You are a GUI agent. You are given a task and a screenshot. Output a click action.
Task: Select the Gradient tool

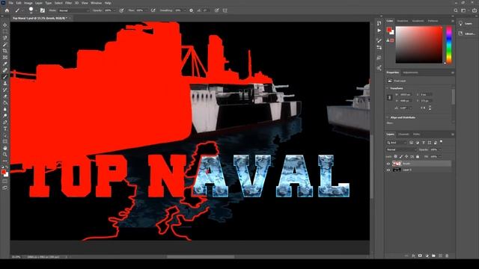[x=5, y=103]
